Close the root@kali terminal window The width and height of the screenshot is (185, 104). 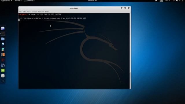tap(129, 8)
